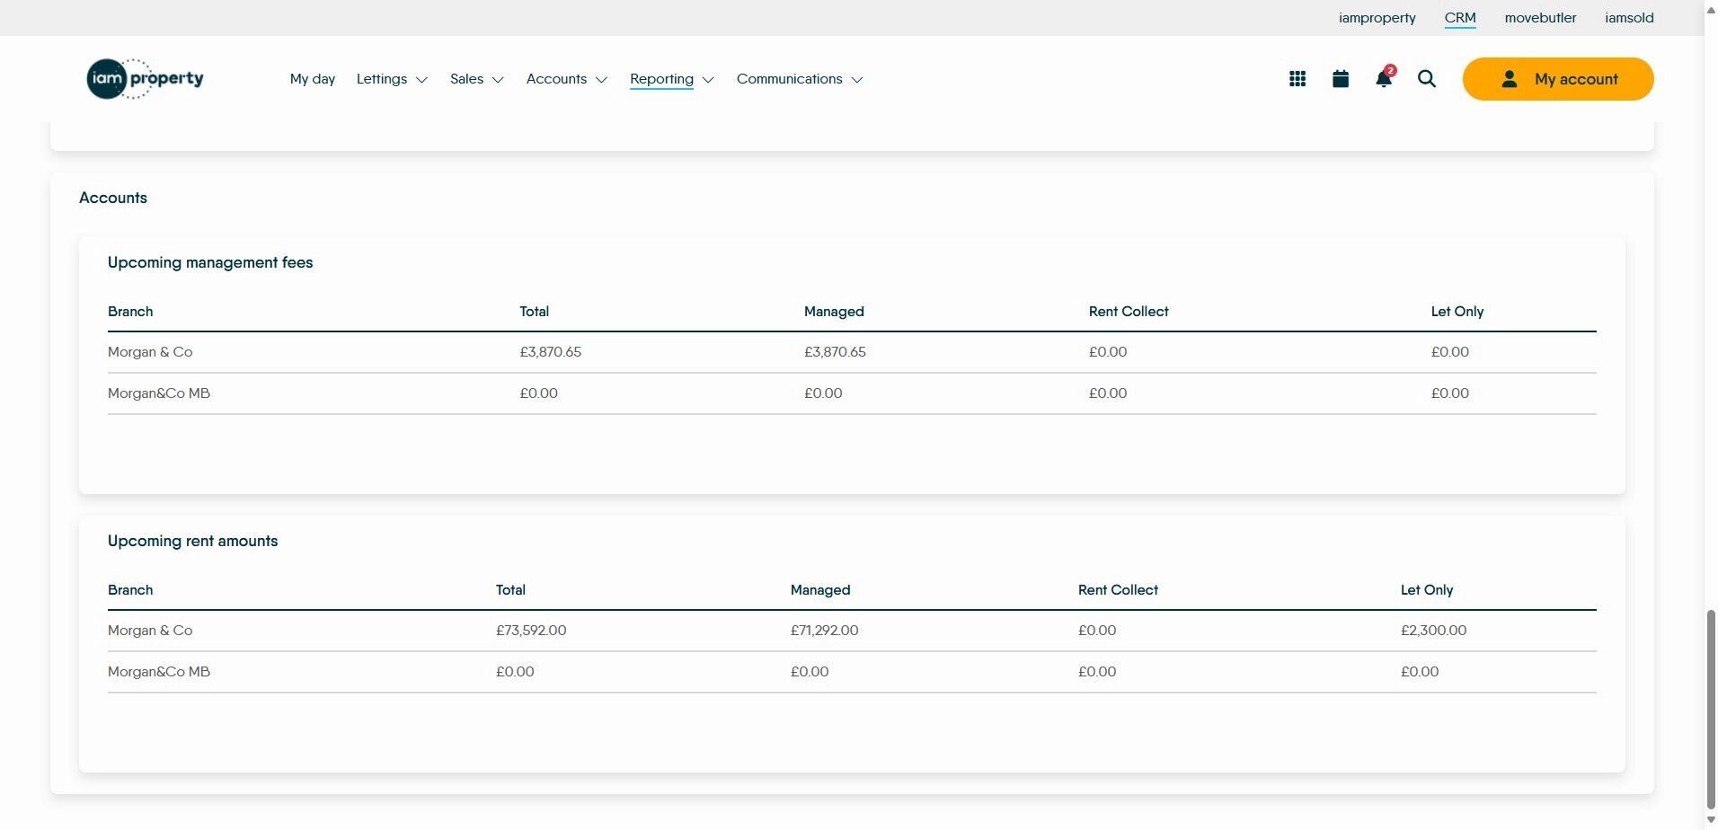Select the CRM tab
1718x830 pixels.
click(1460, 18)
